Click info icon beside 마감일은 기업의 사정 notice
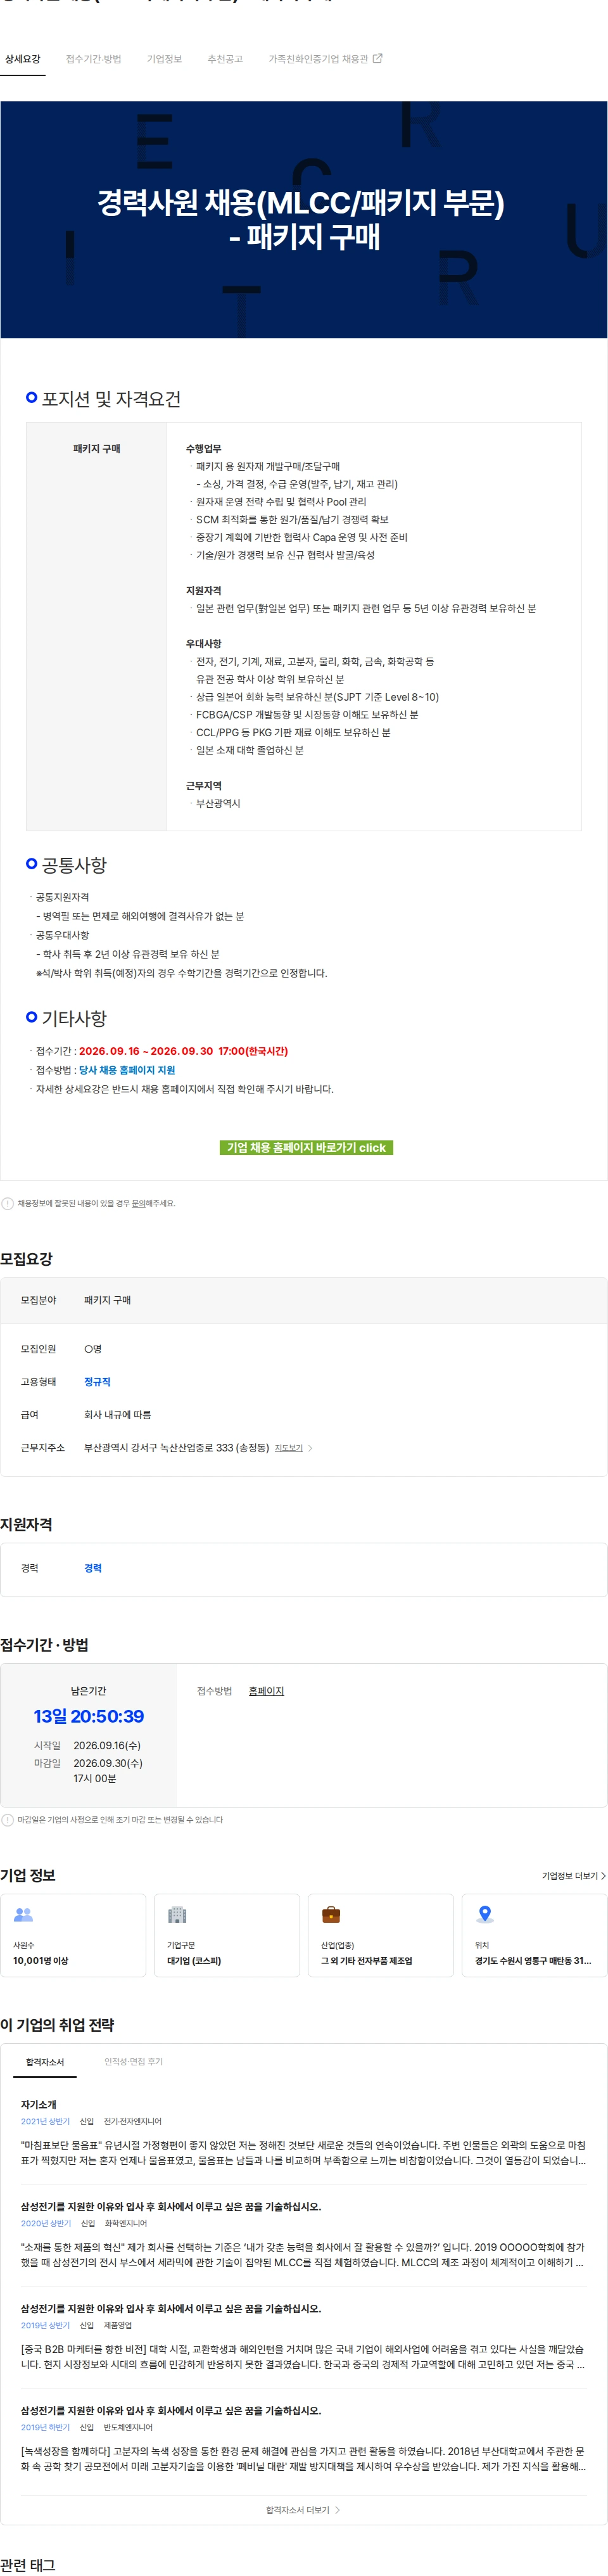 coord(8,1820)
